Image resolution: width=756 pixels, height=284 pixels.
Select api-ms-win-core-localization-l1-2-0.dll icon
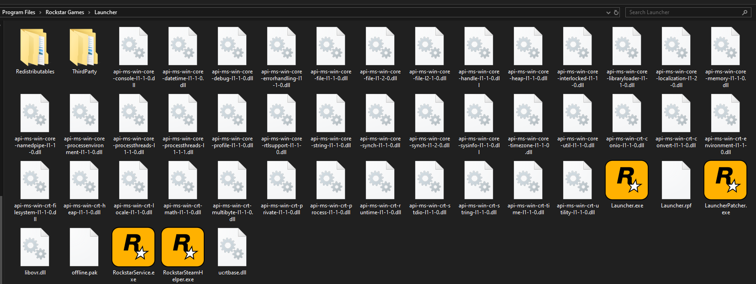click(x=676, y=46)
